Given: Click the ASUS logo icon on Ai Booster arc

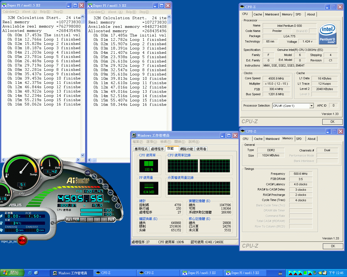Looking at the screenshot, I should pyautogui.click(x=105, y=187).
